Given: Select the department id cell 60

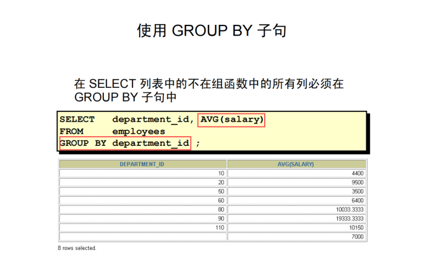Looking at the screenshot, I should tap(143, 200).
